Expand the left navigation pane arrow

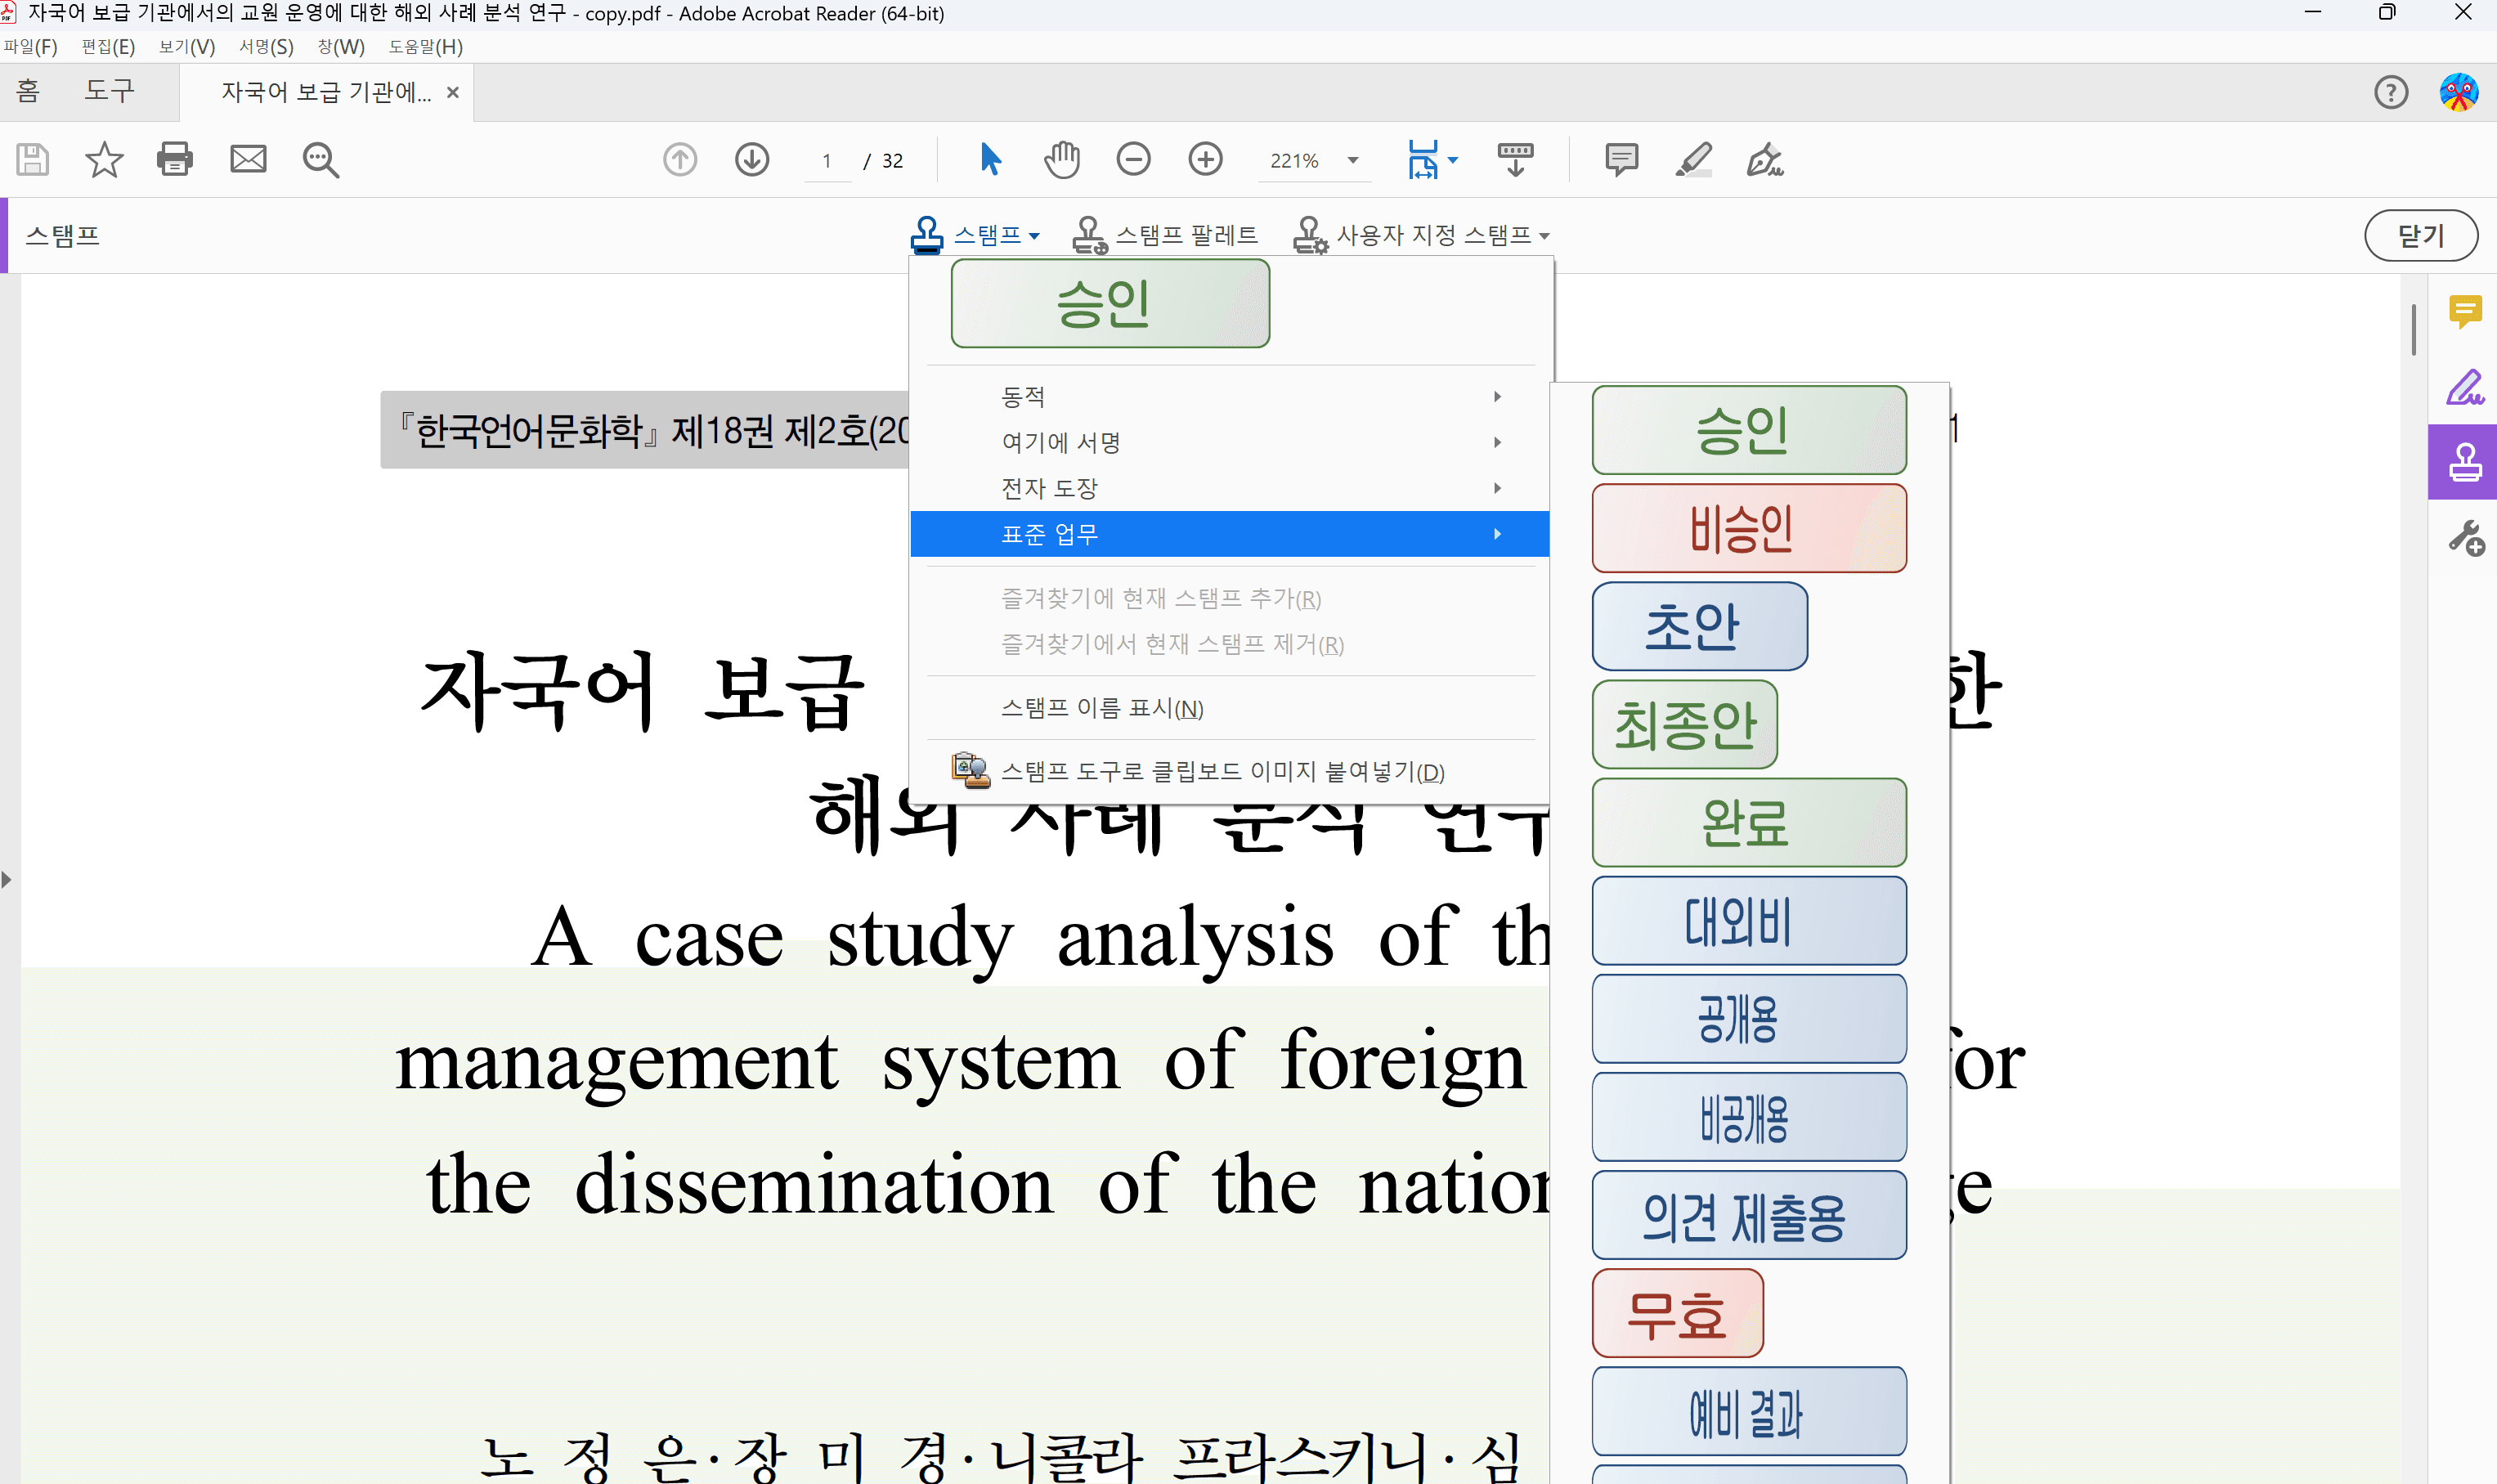(x=7, y=880)
